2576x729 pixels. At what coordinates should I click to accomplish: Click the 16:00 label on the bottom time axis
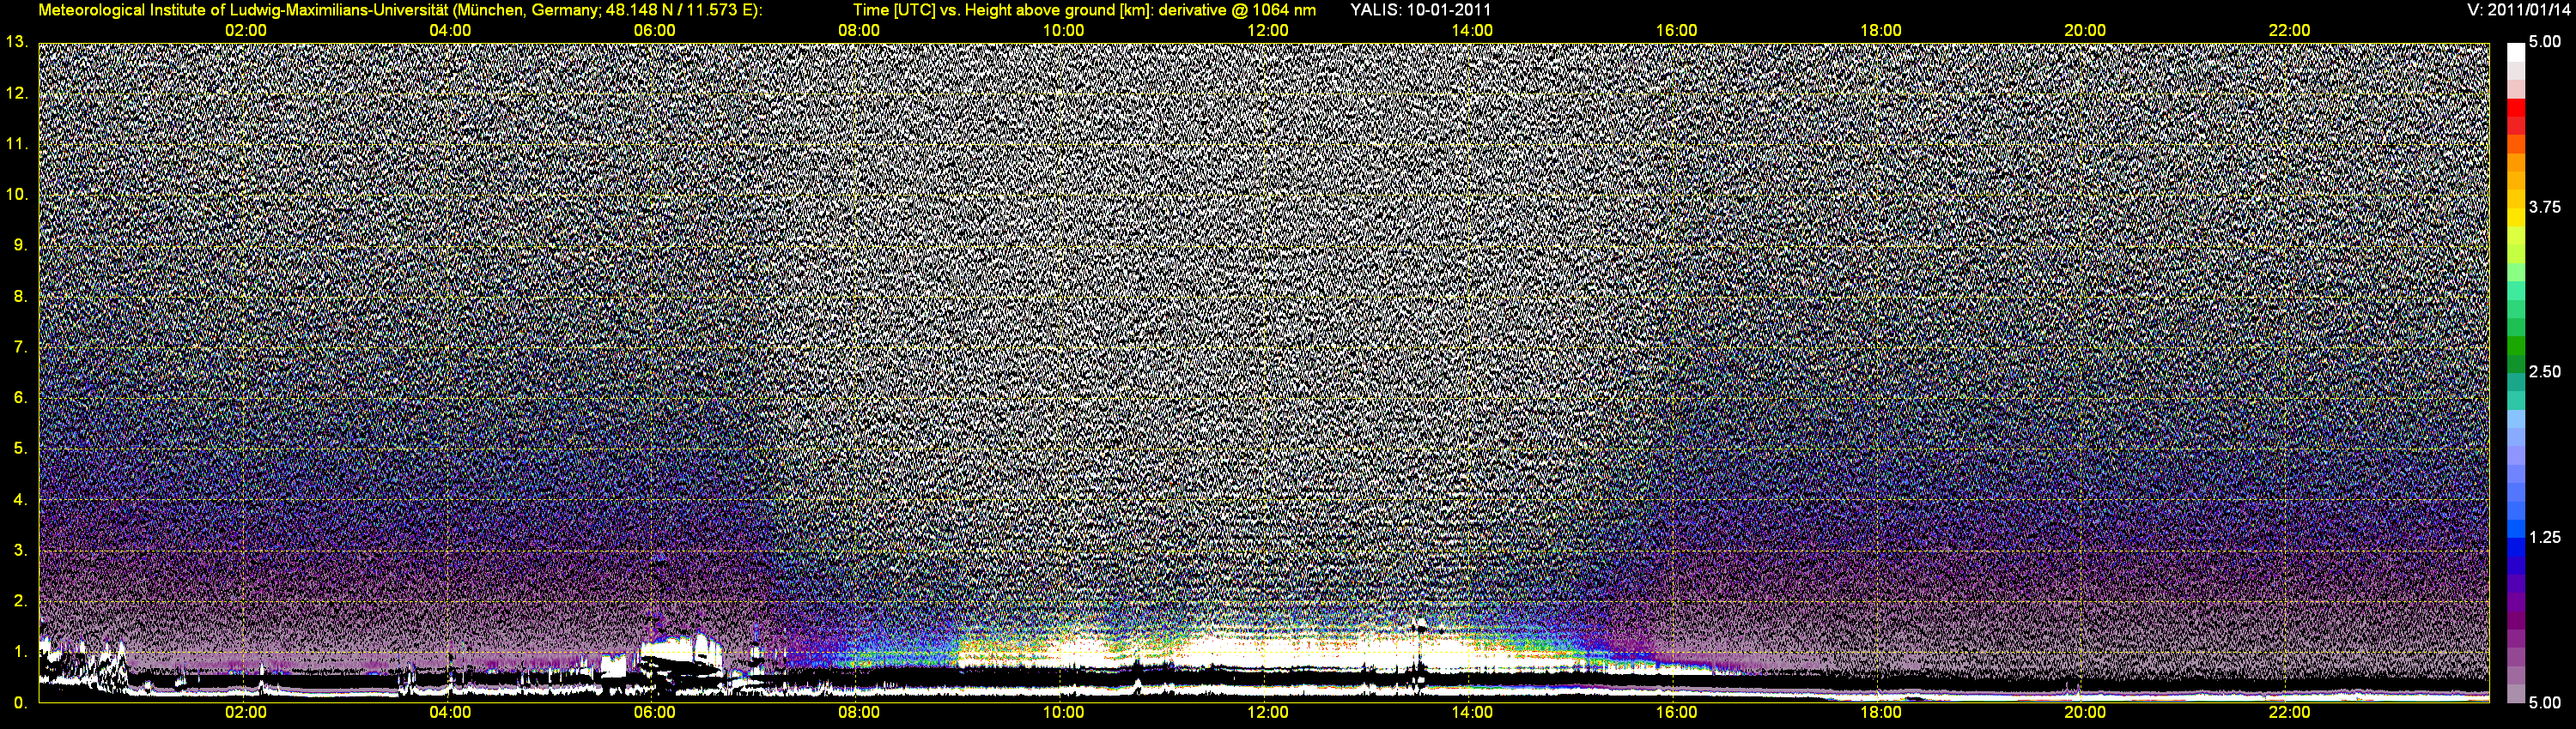1676,713
